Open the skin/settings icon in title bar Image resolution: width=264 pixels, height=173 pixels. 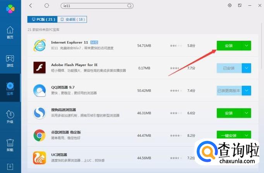pyautogui.click(x=230, y=5)
